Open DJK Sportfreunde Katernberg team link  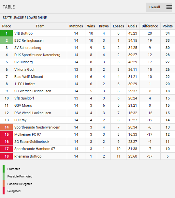[x=37, y=55]
